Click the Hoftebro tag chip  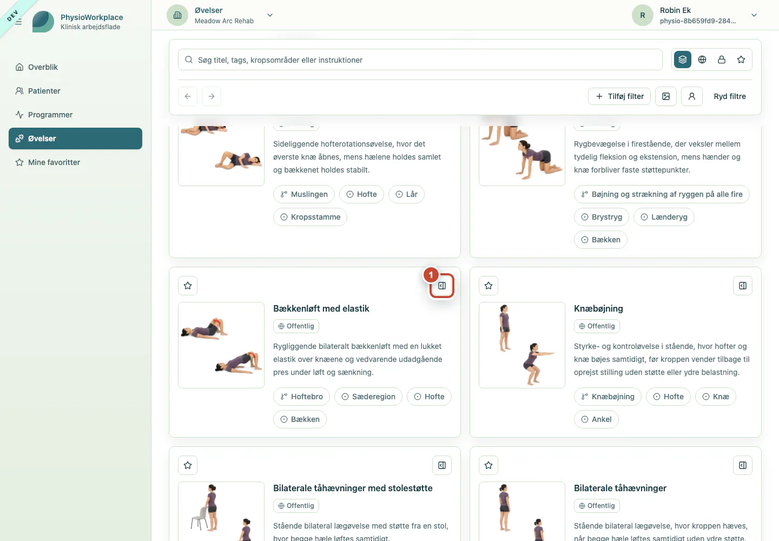[301, 397]
